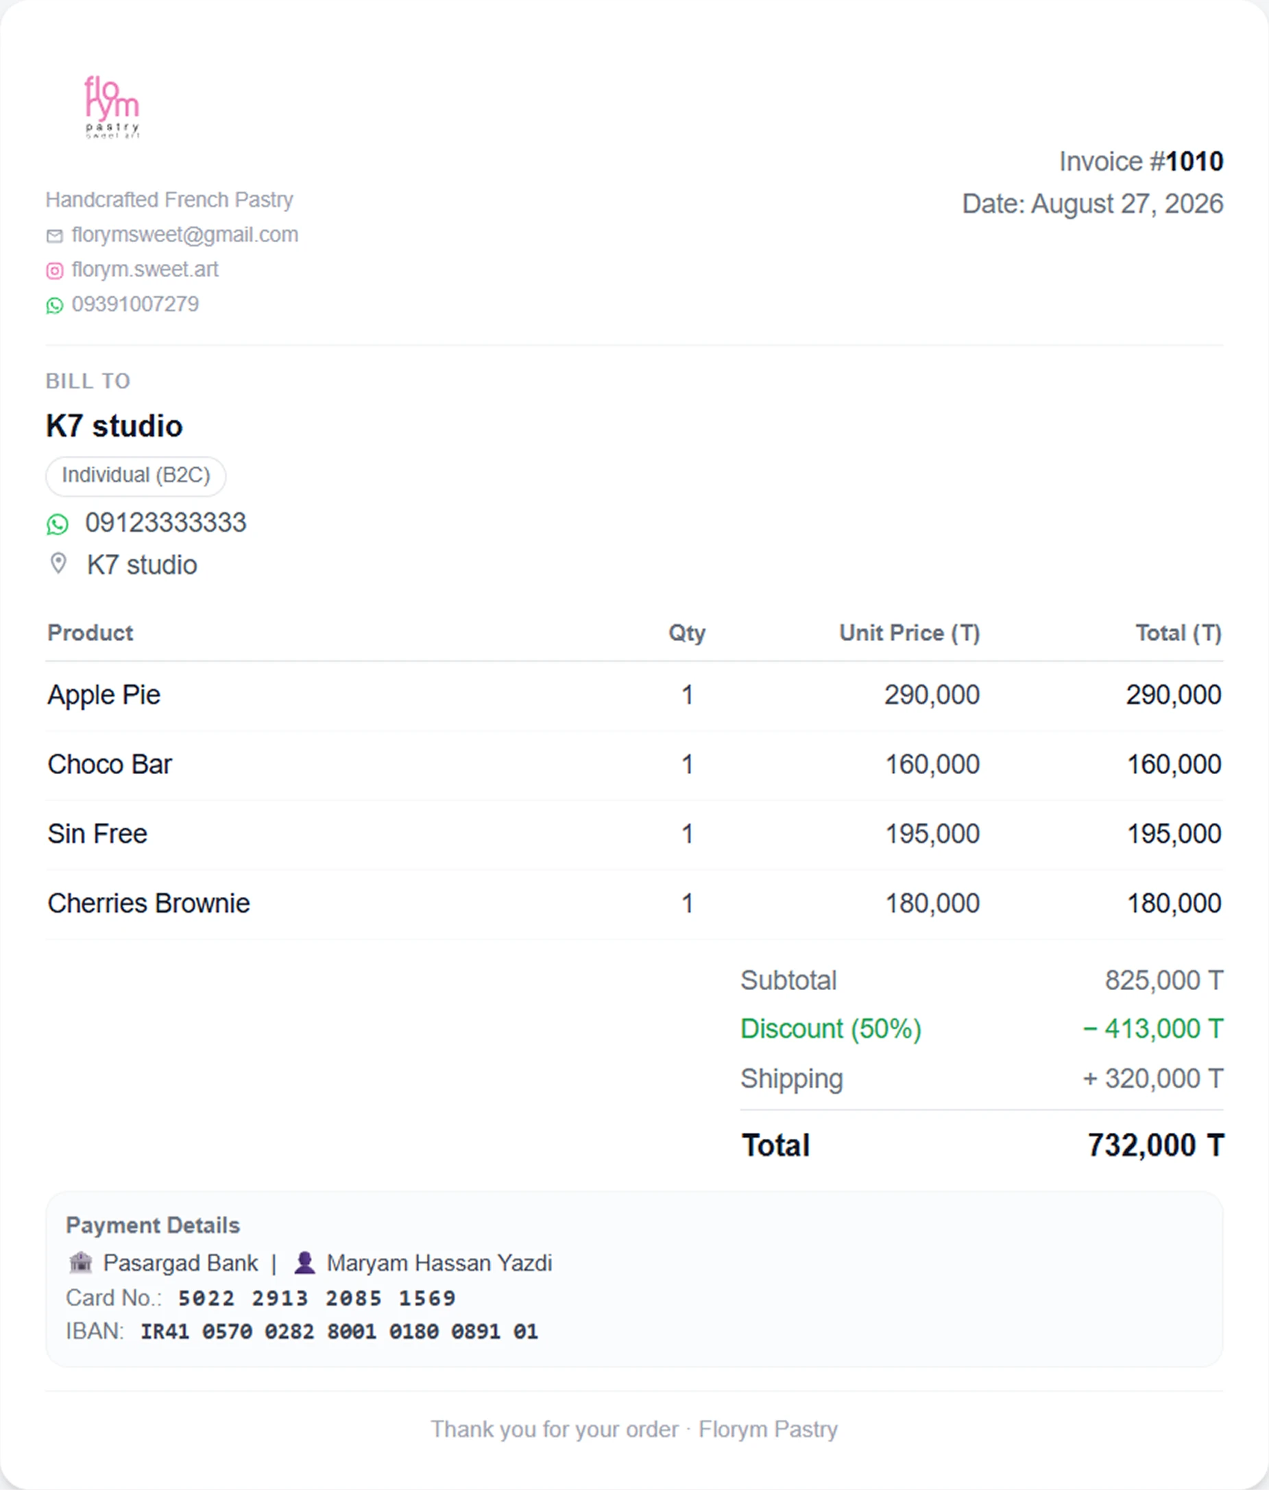Click the Total (T) column header
The height and width of the screenshot is (1490, 1269).
[1179, 633]
